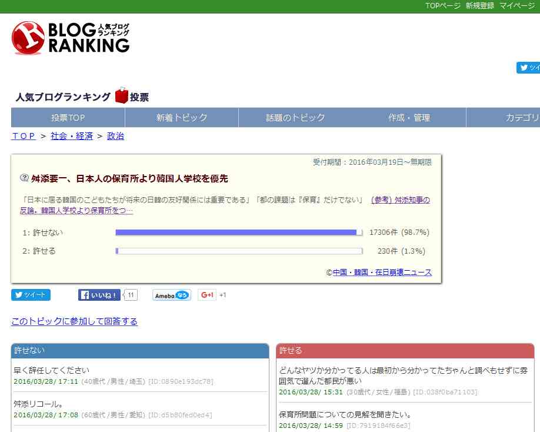Click the Facebook いいね! button
540x432 pixels.
pos(99,295)
